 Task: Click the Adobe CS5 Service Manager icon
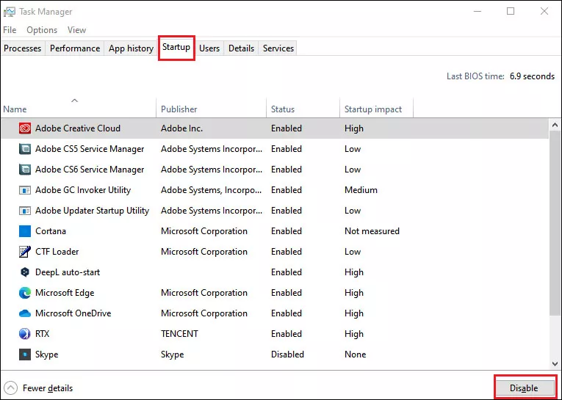[25, 148]
